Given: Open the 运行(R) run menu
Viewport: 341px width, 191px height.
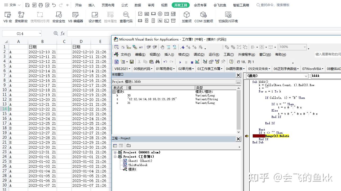Looking at the screenshot, I should click(x=214, y=55).
